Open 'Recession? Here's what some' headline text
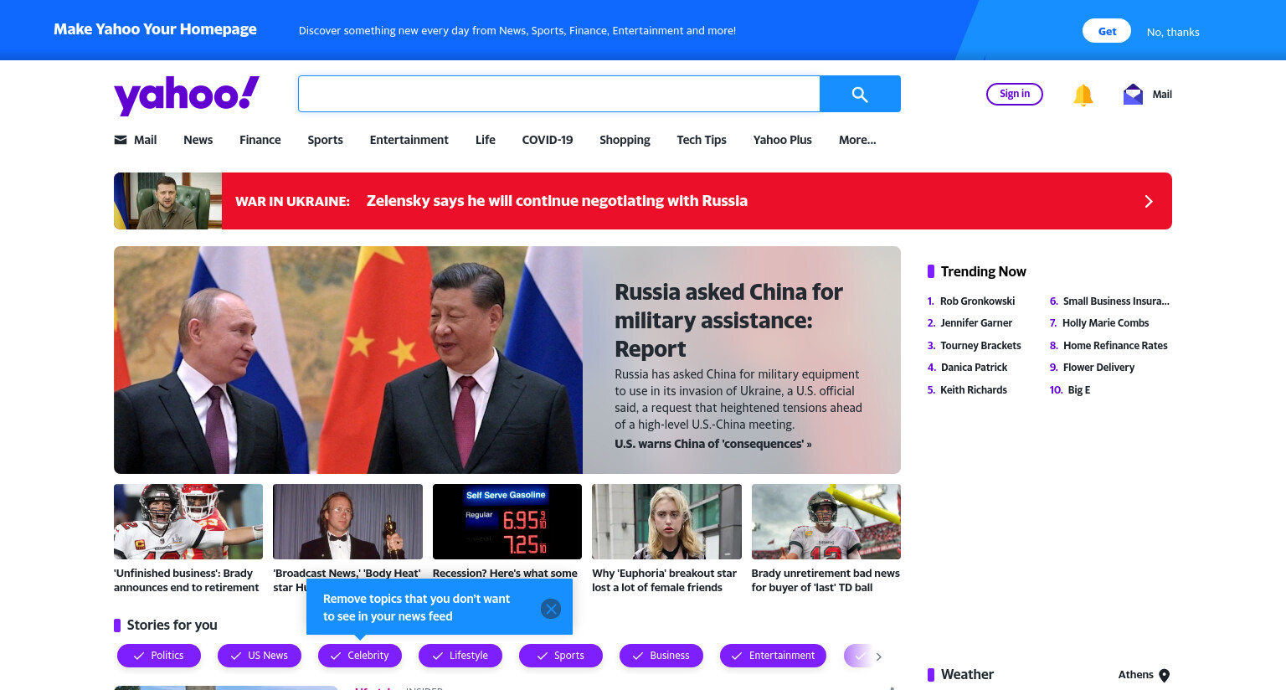 [505, 574]
